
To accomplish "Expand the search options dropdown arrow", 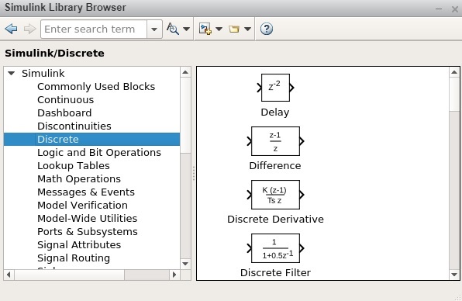I will coord(186,29).
